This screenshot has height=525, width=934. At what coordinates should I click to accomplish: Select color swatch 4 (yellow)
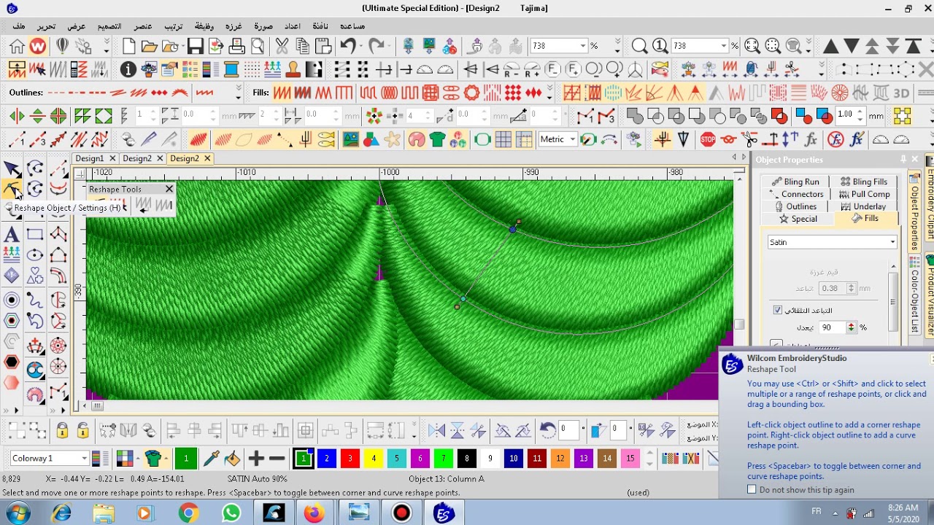click(374, 459)
